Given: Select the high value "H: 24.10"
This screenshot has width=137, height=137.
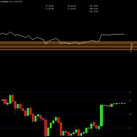Looking at the screenshot, I should (72, 6).
